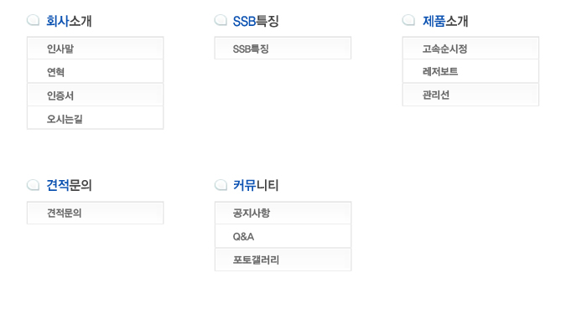Image resolution: width=587 pixels, height=309 pixels.
Task: Go to the Q&A page
Action: pyautogui.click(x=283, y=236)
